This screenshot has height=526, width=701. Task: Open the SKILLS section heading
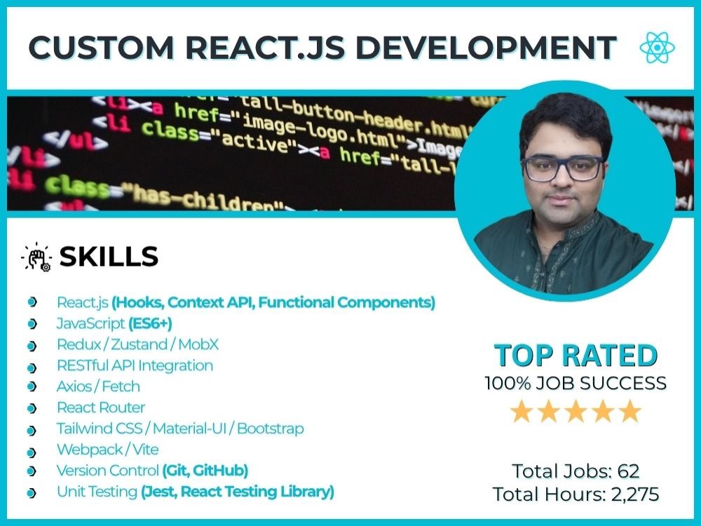click(x=109, y=257)
